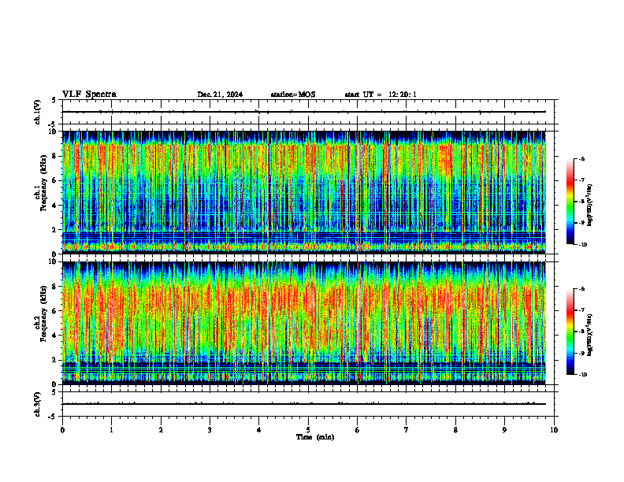Screen dimensions: 624x482
Task: Click the ch.2 colorbar "log(PSD)(V²/Hz)" label
Action: (590, 335)
